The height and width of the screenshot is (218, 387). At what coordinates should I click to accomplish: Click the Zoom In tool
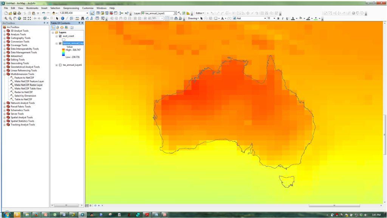(x=6, y=18)
